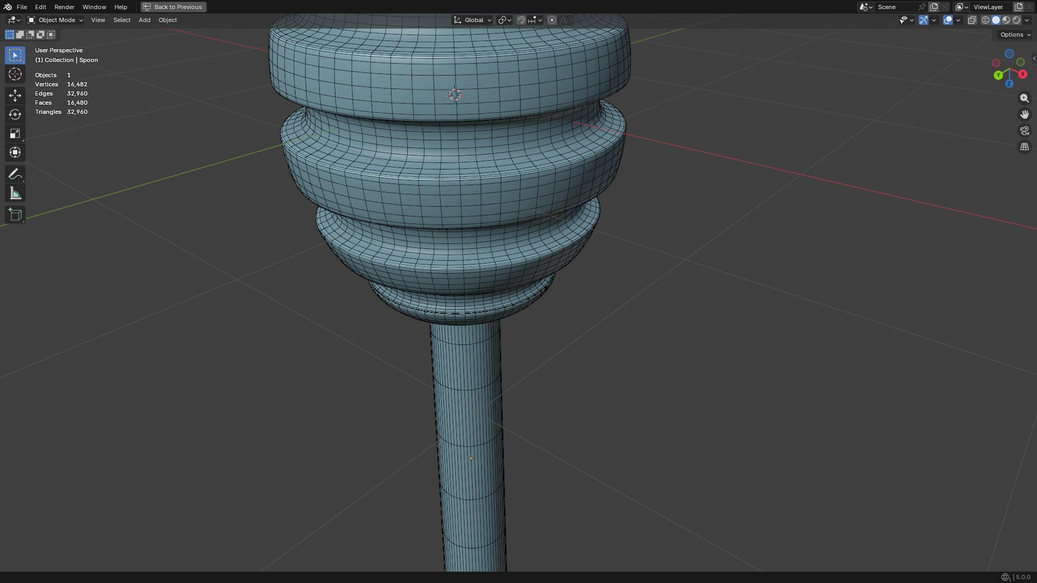Toggle proportional editing
This screenshot has height=583, width=1037.
click(x=551, y=20)
